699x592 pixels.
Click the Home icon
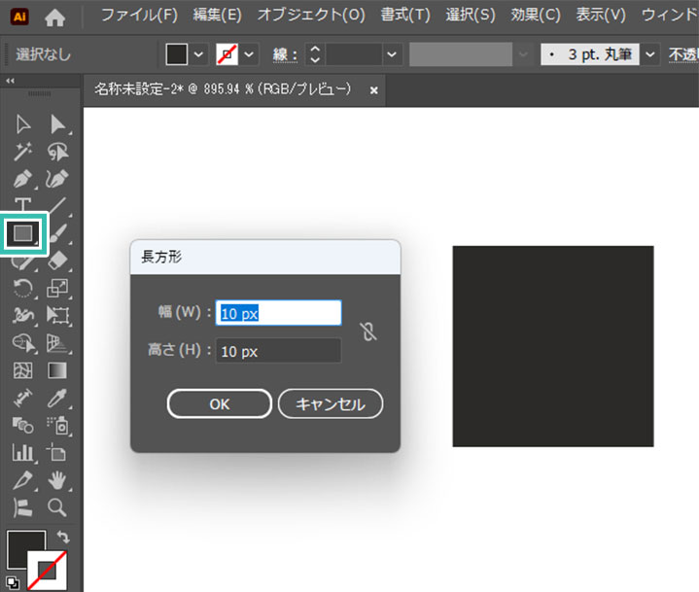pos(56,17)
